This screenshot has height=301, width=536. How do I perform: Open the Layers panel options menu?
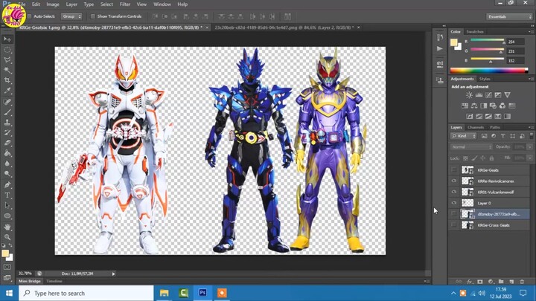[x=532, y=127]
